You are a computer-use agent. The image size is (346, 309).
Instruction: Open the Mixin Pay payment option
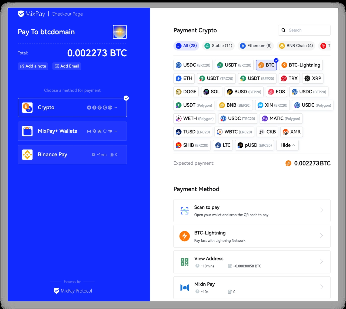[x=252, y=288]
